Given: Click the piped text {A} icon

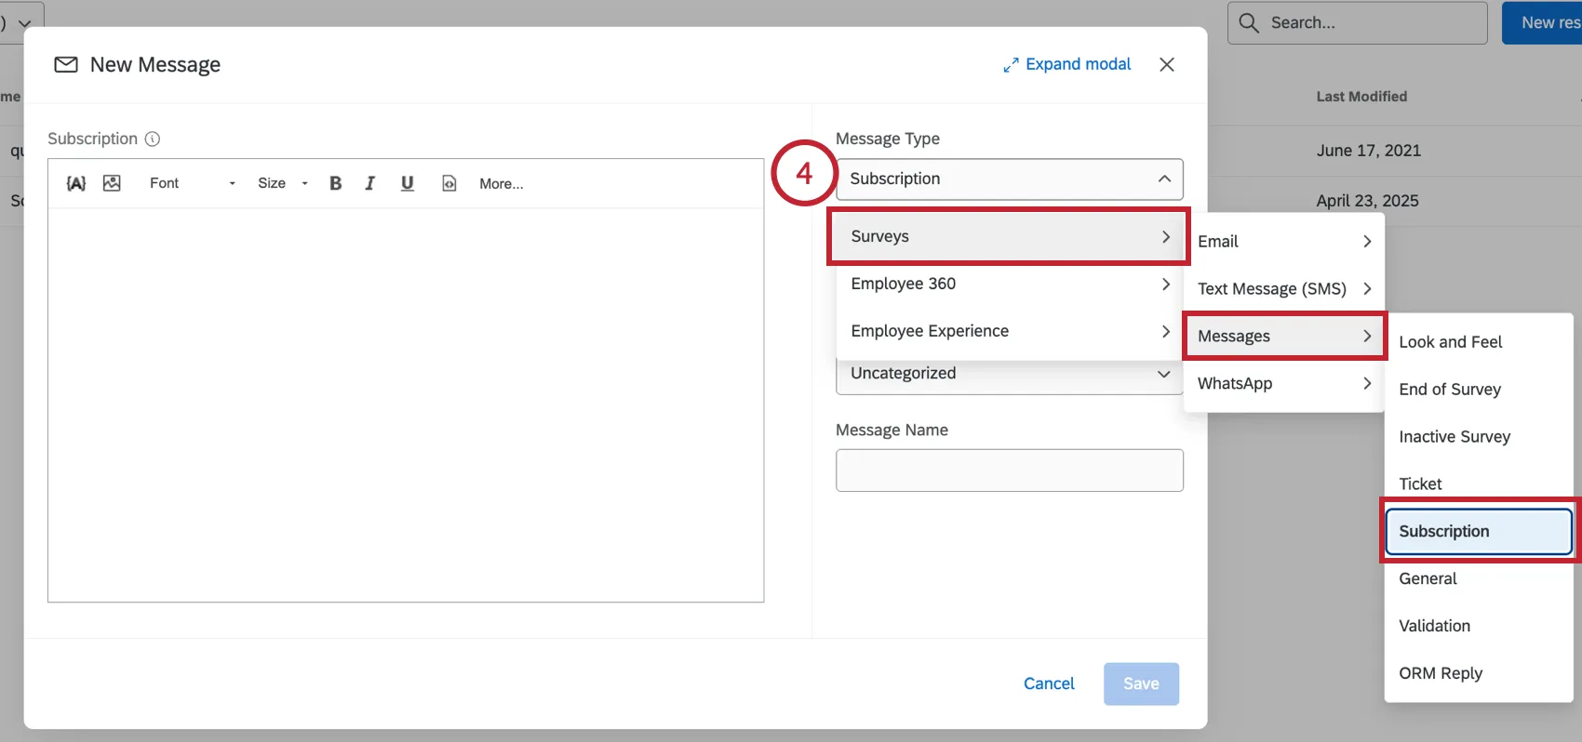Looking at the screenshot, I should click(76, 183).
